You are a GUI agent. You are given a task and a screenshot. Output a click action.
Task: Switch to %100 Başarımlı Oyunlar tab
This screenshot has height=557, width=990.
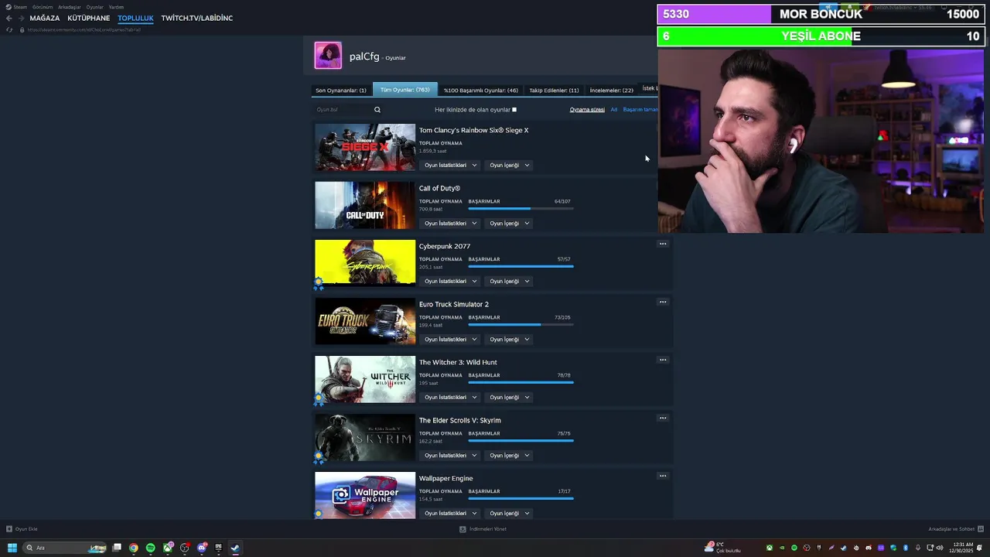point(481,91)
